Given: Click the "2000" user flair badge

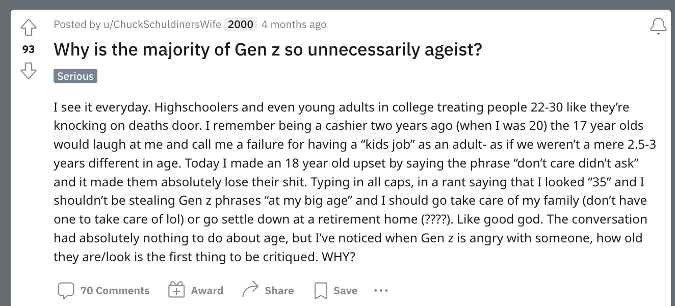Looking at the screenshot, I should pos(241,24).
